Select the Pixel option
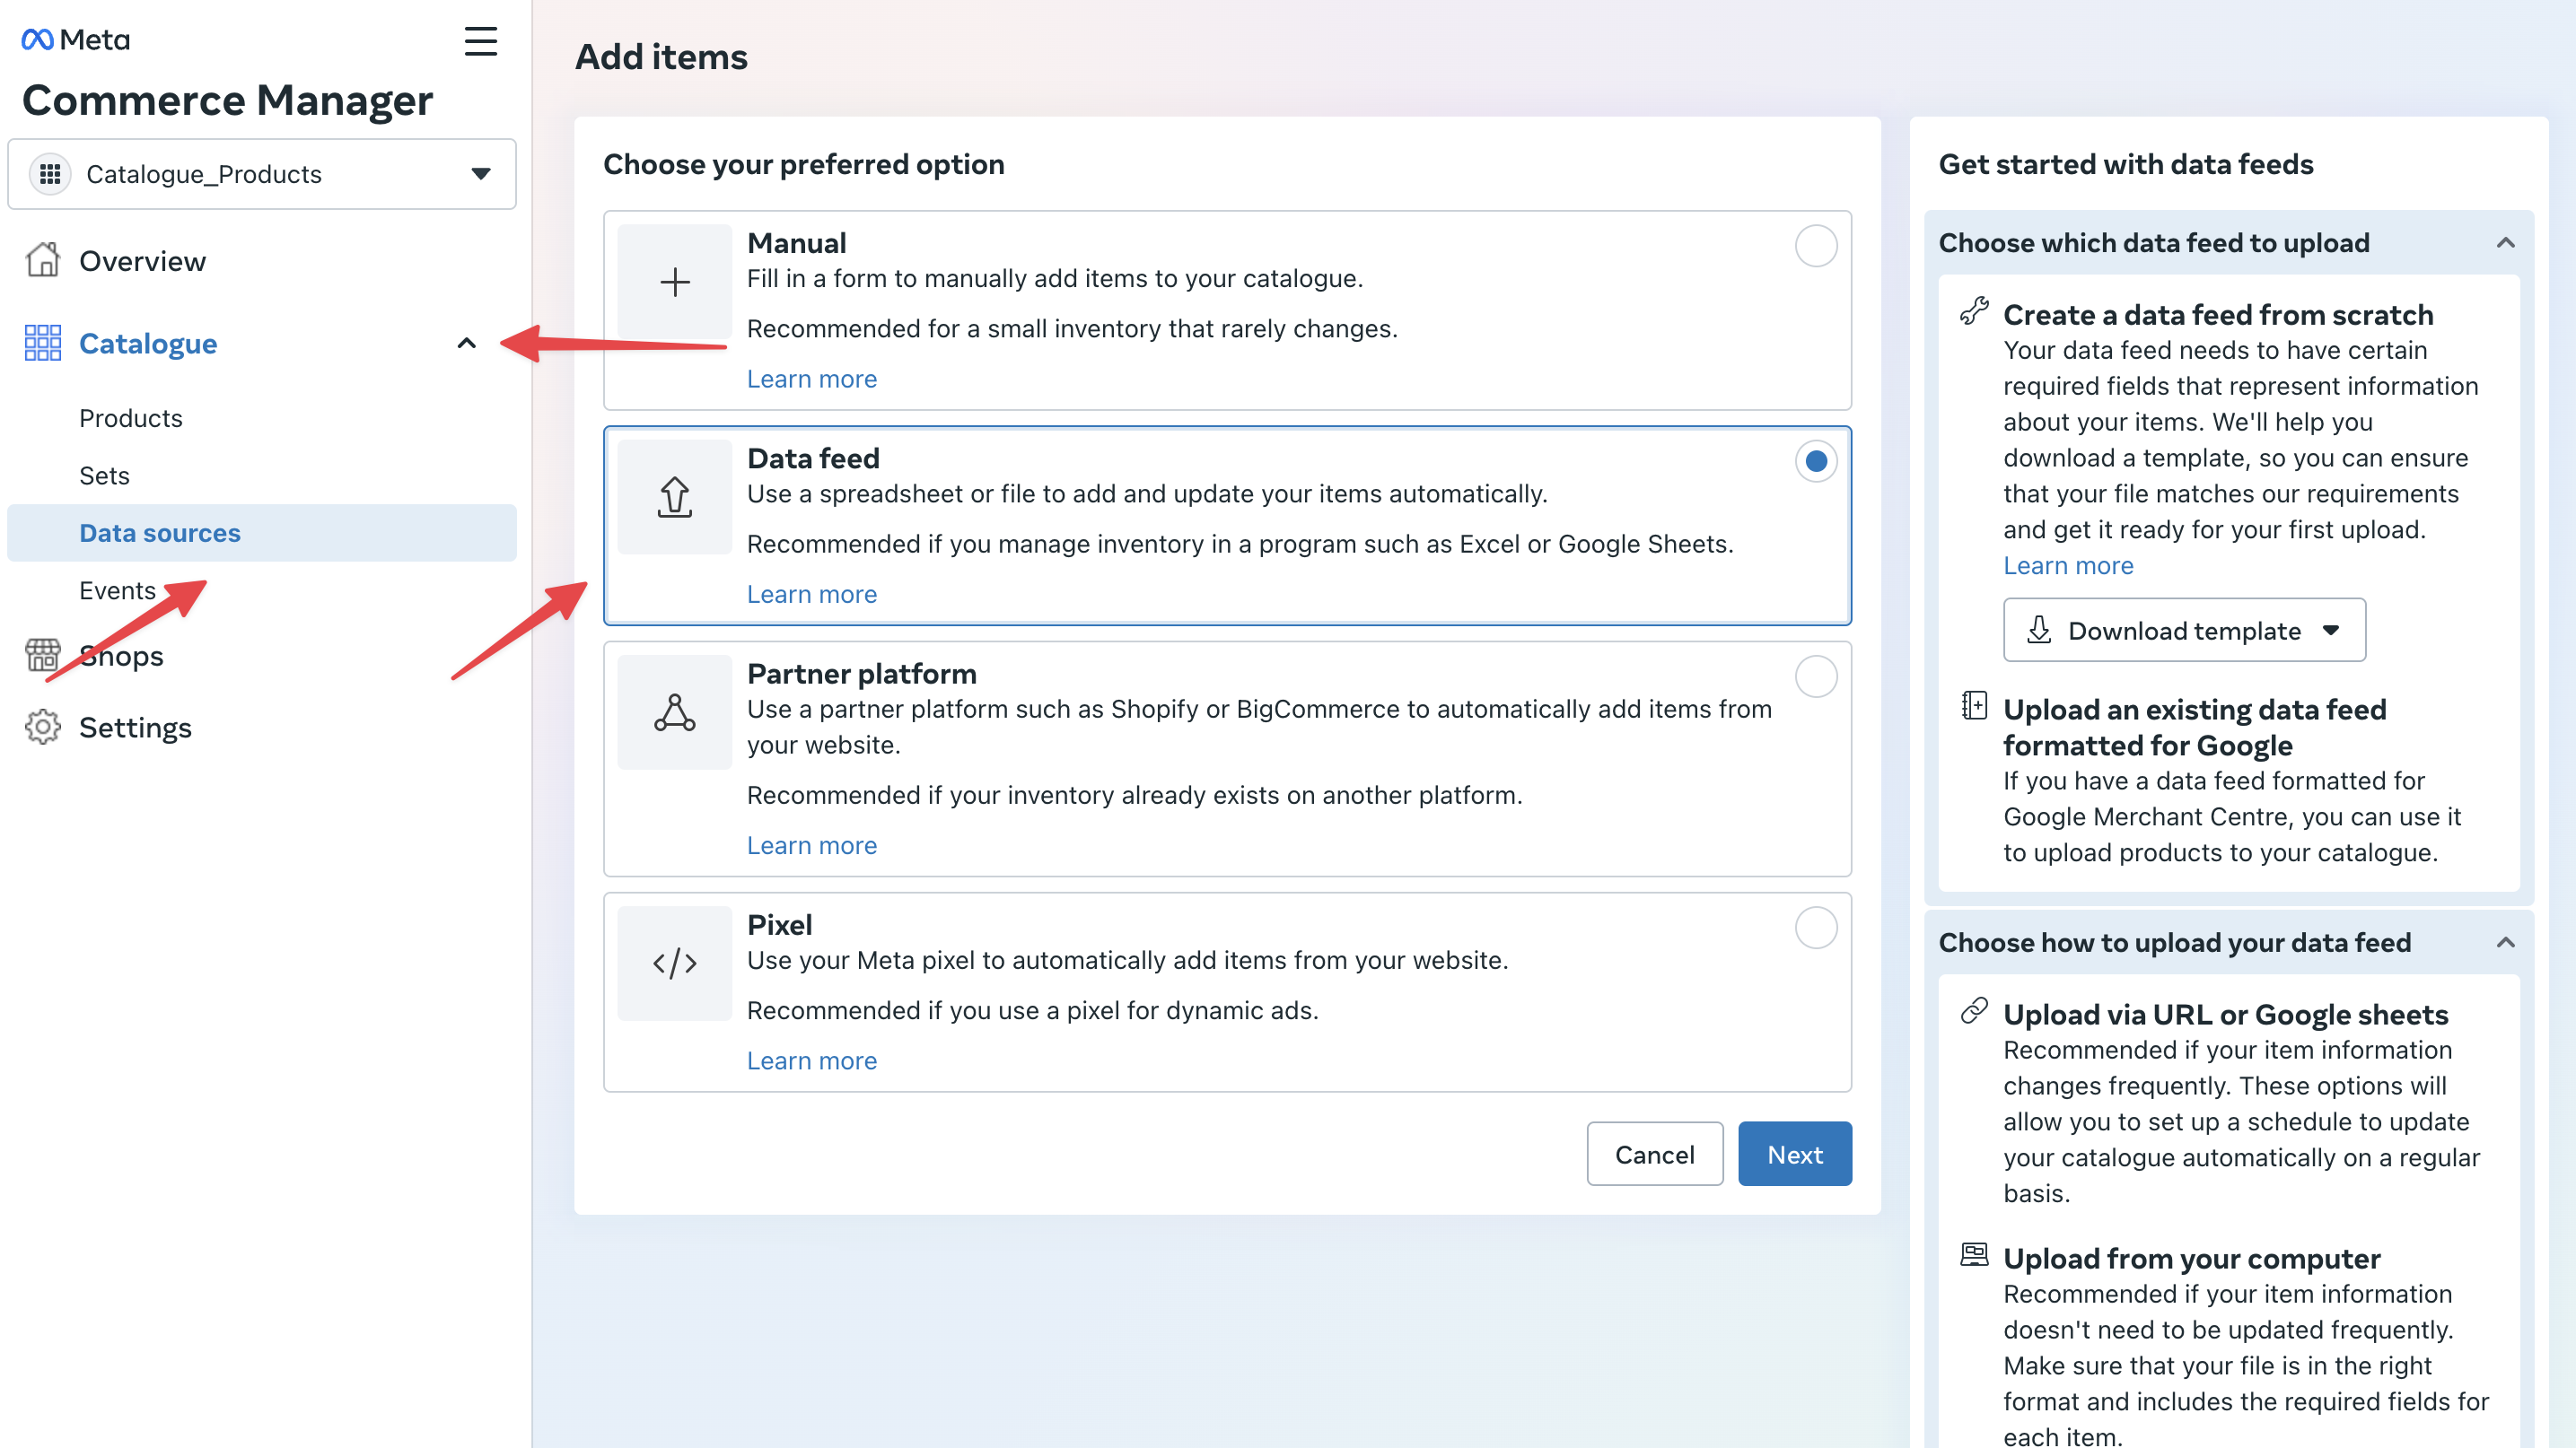2576x1448 pixels. (x=1816, y=928)
